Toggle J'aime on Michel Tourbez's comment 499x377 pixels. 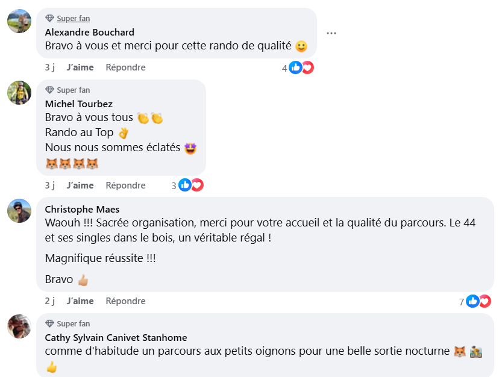[x=80, y=185]
